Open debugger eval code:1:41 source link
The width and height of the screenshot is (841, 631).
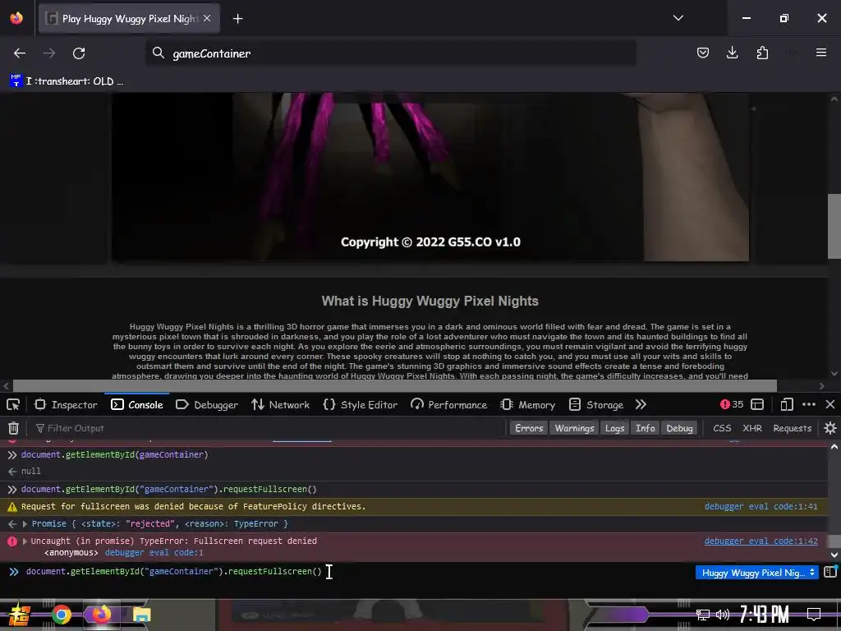click(761, 506)
